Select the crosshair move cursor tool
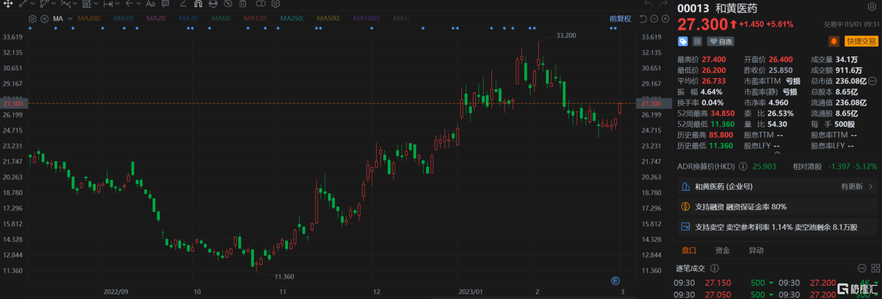This screenshot has width=882, height=299. pos(8,4)
